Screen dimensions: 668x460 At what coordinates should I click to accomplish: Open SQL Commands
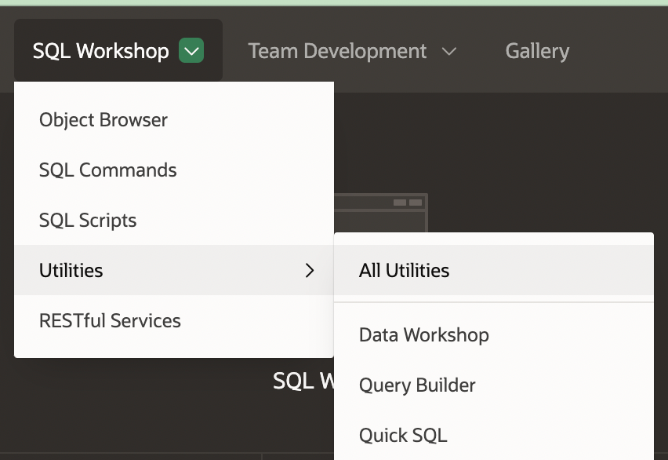click(x=107, y=170)
